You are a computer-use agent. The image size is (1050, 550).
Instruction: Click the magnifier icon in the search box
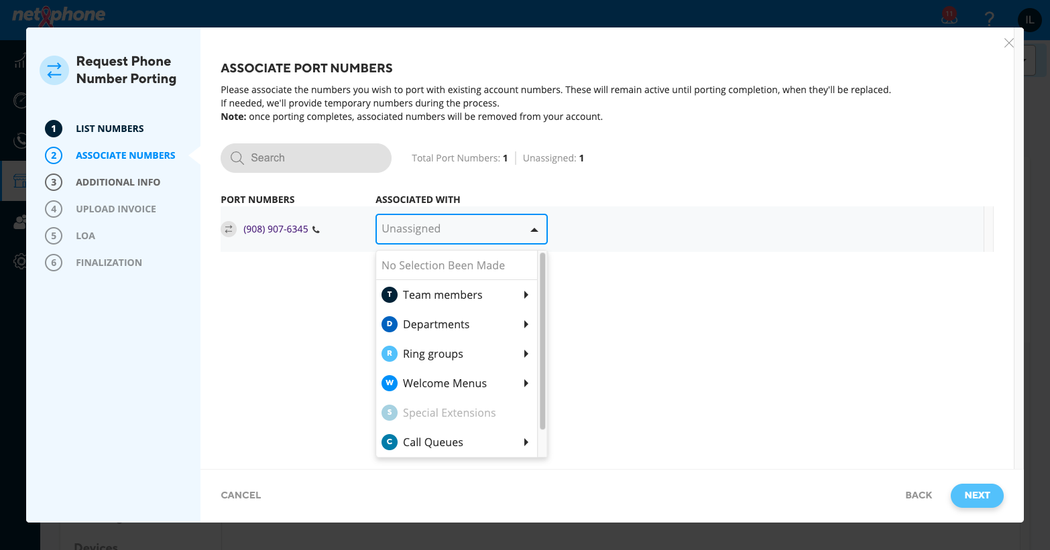pos(237,158)
